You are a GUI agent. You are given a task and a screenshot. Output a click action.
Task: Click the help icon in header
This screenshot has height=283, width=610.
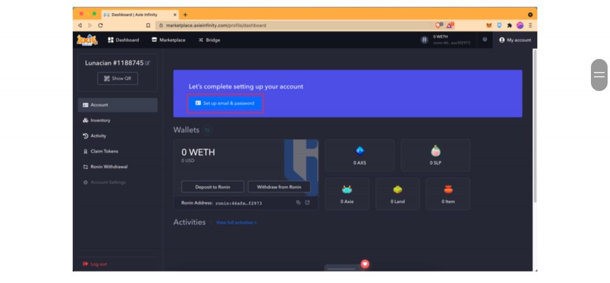[x=485, y=40]
